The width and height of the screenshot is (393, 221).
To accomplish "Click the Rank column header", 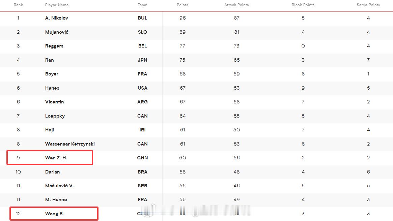I will point(18,5).
